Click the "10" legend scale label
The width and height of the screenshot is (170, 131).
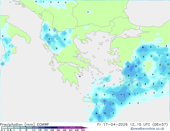(x=34, y=130)
